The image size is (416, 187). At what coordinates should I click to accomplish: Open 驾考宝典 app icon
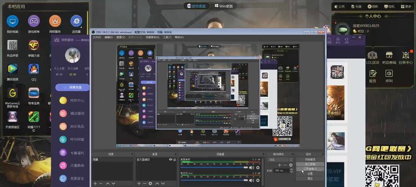34,93
